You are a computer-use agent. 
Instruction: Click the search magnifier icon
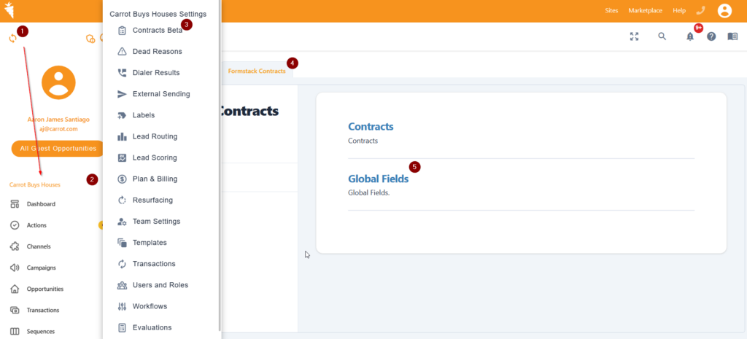coord(662,36)
